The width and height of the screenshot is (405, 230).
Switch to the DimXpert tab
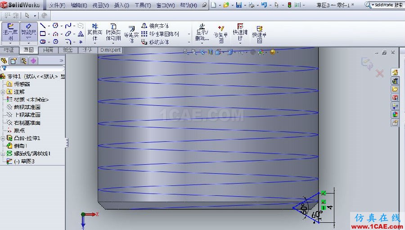[110, 50]
